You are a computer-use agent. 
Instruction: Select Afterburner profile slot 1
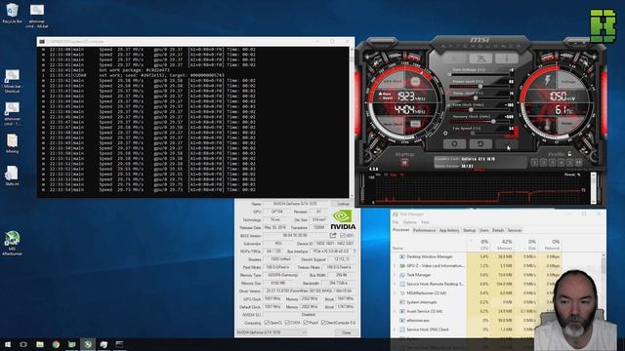pyautogui.click(x=534, y=163)
